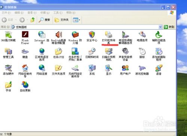Open 安全中心 shield icon
The image size is (187, 136).
92,35
